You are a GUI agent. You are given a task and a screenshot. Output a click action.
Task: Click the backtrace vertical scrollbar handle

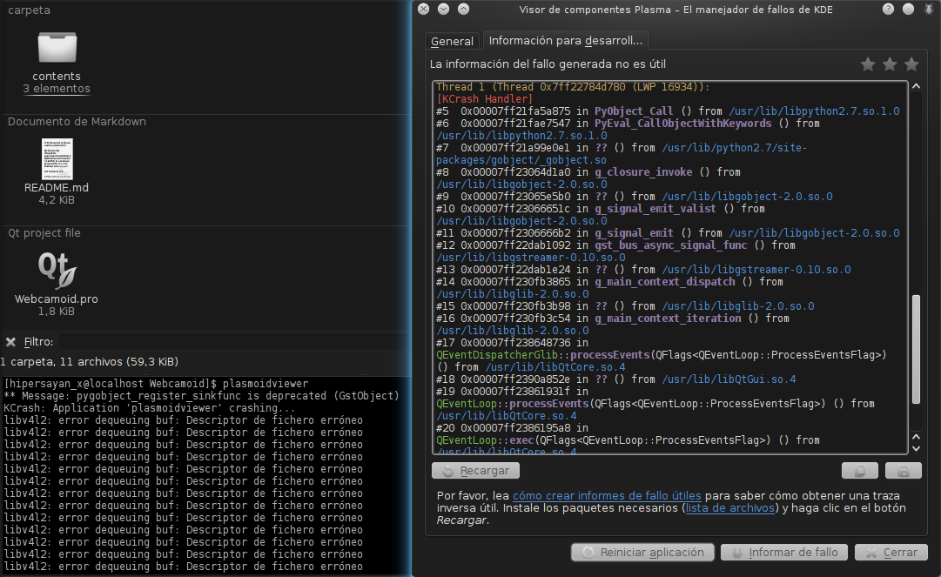coord(915,350)
